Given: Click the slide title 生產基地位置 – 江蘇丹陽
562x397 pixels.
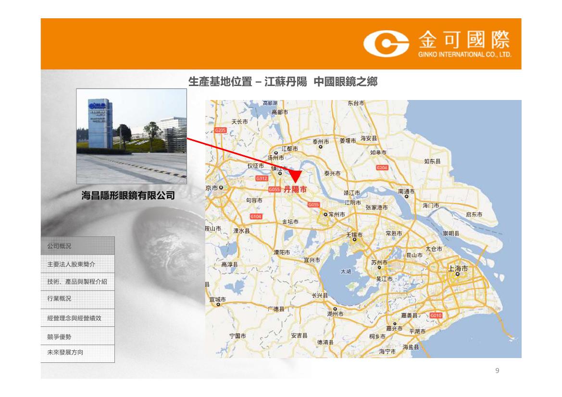Looking at the screenshot, I should click(247, 82).
